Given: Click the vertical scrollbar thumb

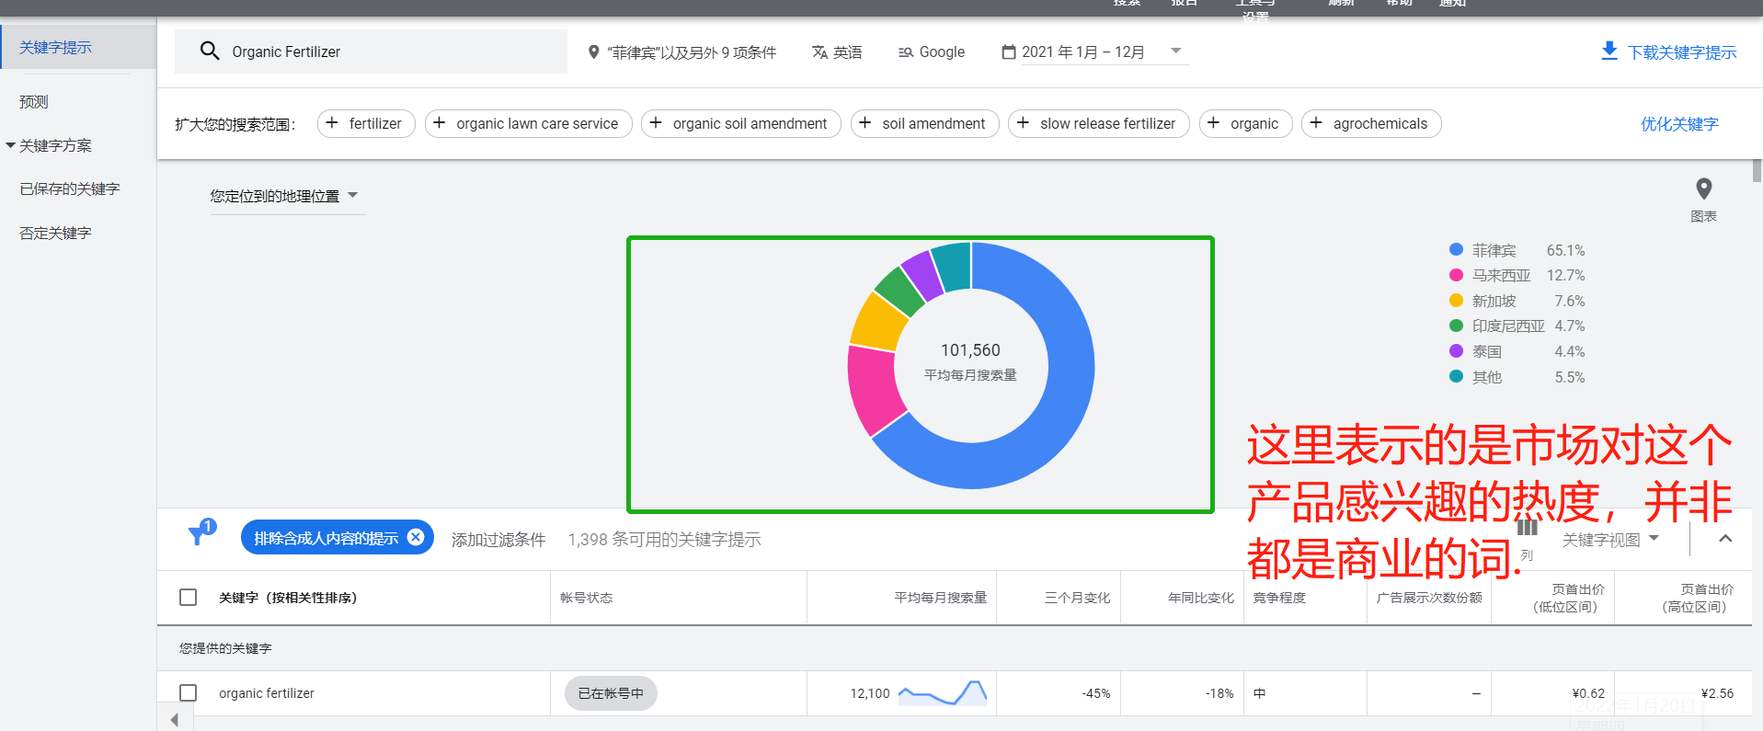Looking at the screenshot, I should (1757, 171).
